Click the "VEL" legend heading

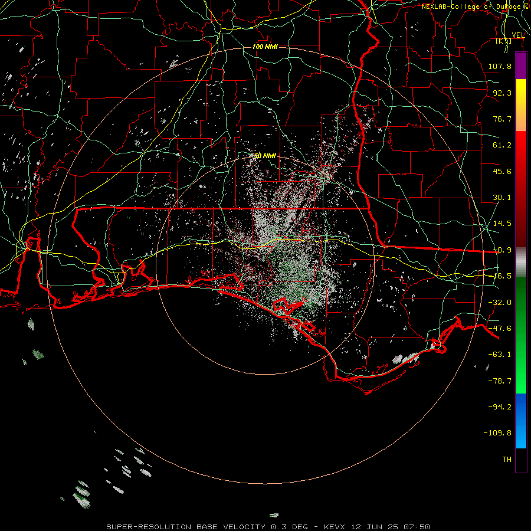pyautogui.click(x=518, y=35)
